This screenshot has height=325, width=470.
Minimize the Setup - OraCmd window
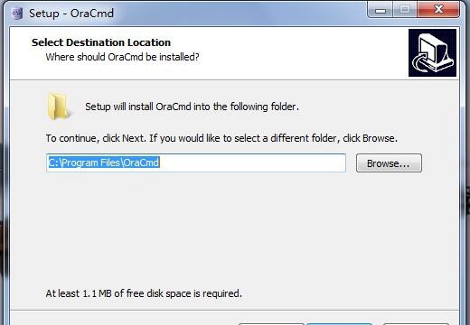pos(381,11)
